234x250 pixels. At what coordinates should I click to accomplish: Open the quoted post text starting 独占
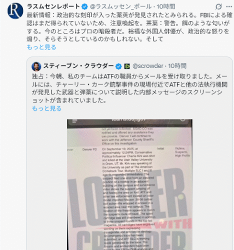(x=129, y=88)
